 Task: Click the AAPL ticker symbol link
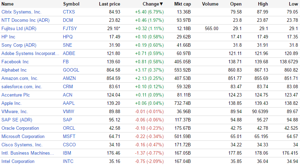tap(69, 103)
